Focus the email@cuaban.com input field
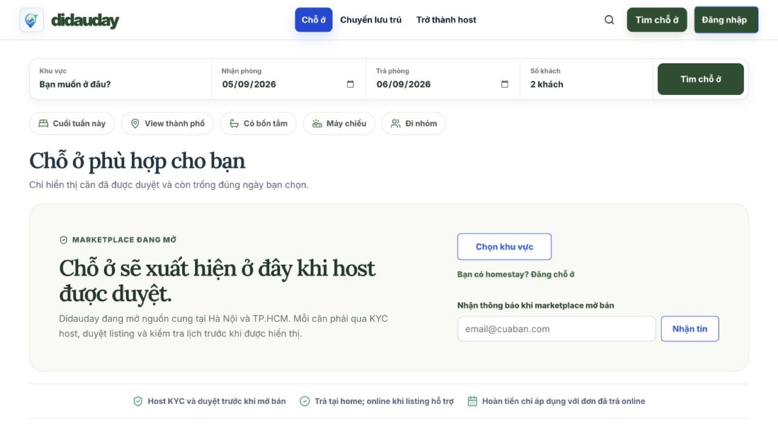 (556, 329)
